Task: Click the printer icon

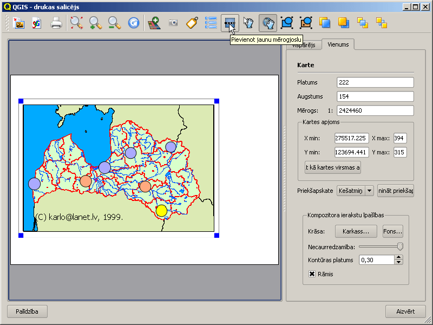Action: tap(56, 23)
